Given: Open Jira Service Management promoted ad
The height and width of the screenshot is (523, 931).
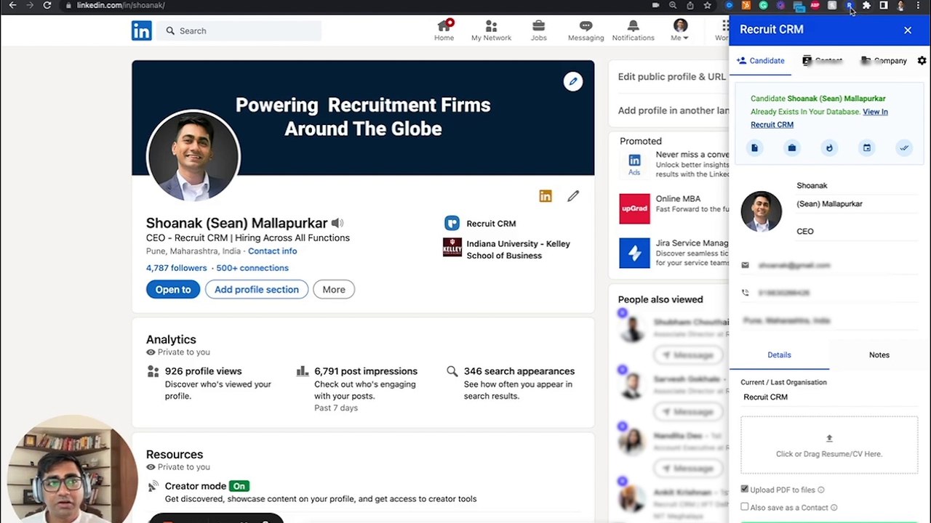Looking at the screenshot, I should 674,253.
